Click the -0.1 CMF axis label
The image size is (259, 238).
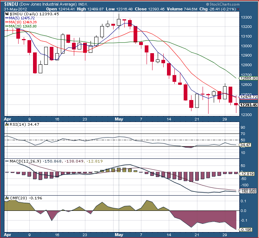point(243,220)
